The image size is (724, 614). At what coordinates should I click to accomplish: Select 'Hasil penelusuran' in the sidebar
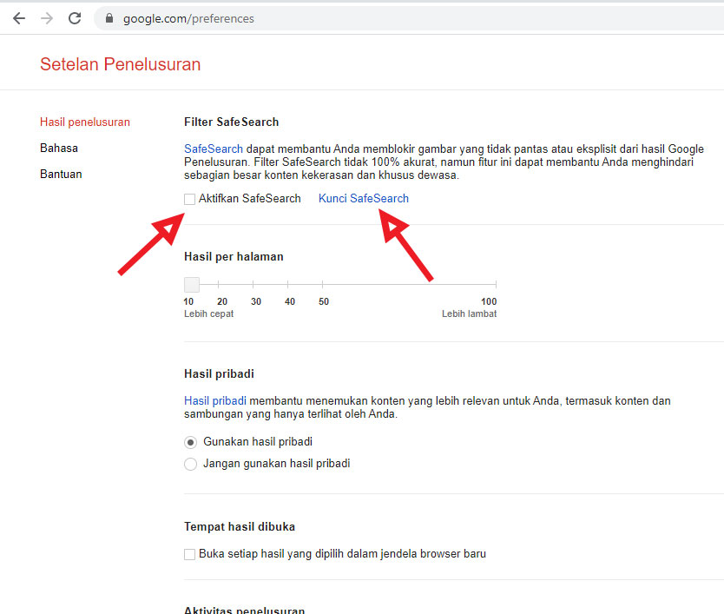tap(84, 122)
